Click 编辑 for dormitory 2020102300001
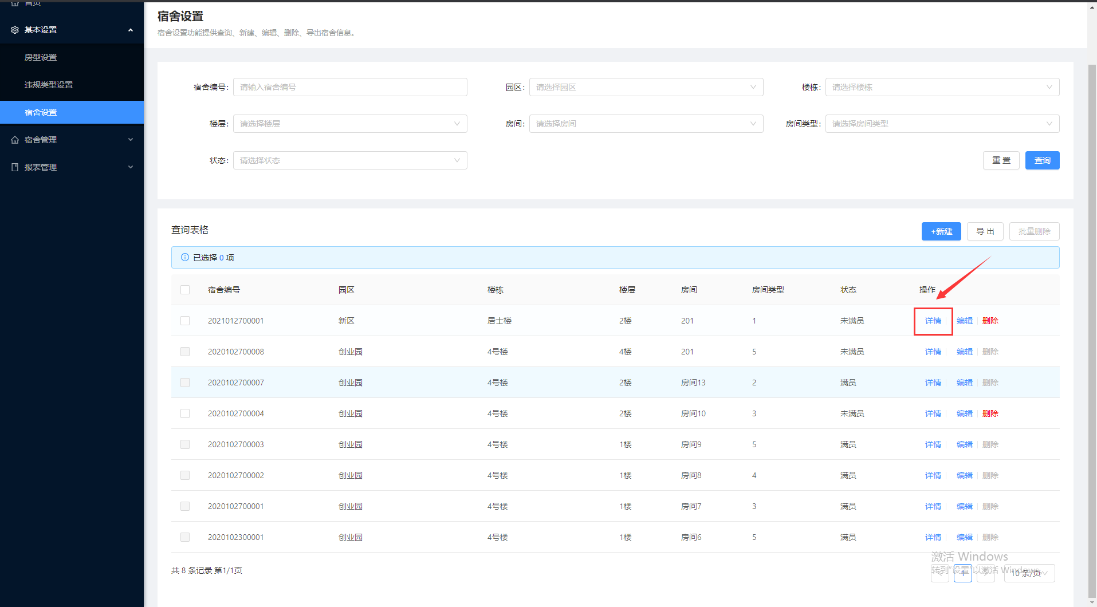The image size is (1097, 607). (965, 537)
